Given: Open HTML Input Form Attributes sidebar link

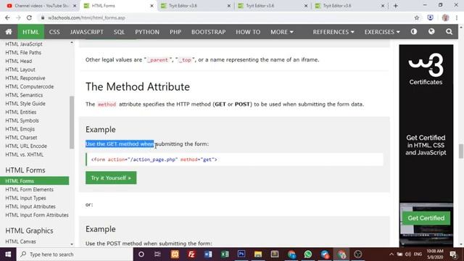Looking at the screenshot, I should pos(37,215).
